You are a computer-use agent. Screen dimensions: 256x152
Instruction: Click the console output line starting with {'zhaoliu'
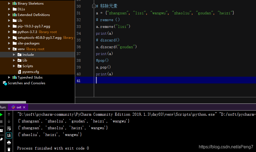click(x=50, y=135)
